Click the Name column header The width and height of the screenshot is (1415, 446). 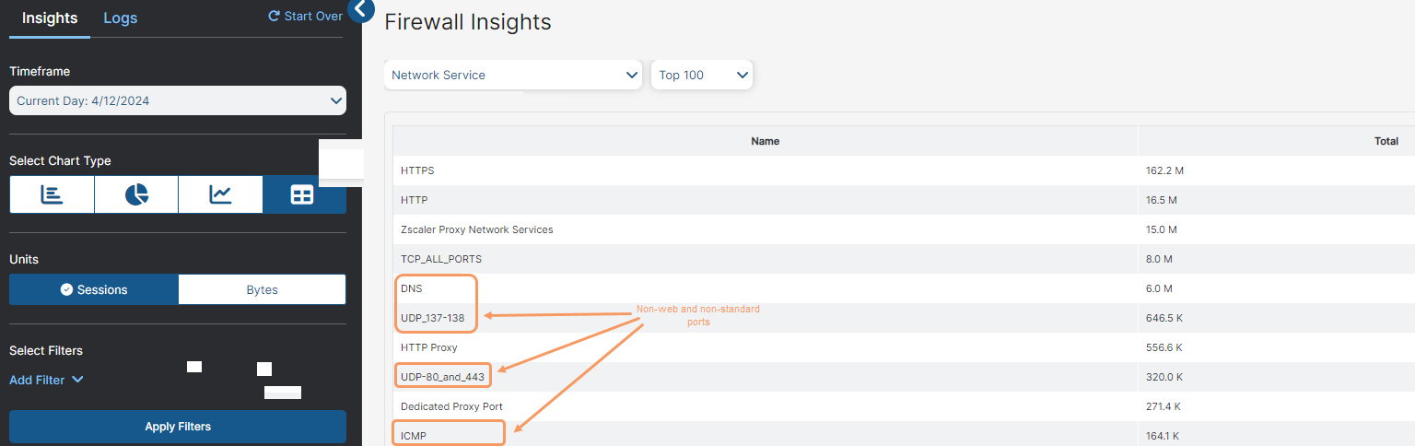coord(765,141)
